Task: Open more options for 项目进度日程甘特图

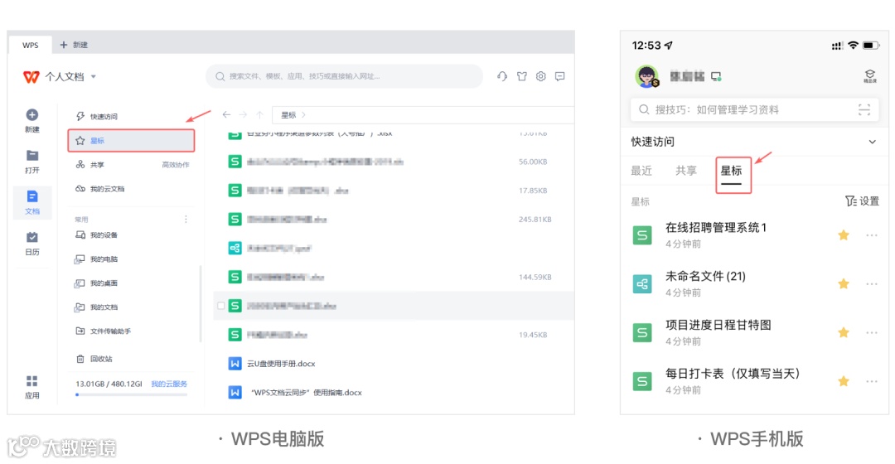Action: click(x=872, y=332)
